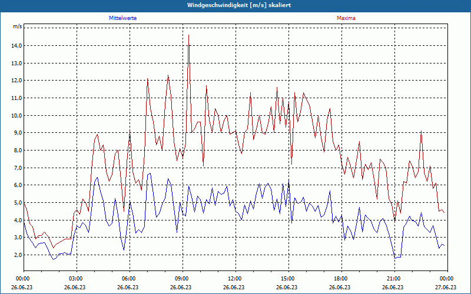The image size is (471, 294).
Task: Click the Windgeschwindigkeit [m/s] skaliert title
Action: click(239, 5)
